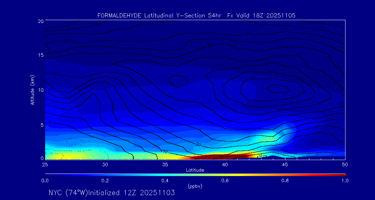
Task: Click latitude axis tick label 35
Action: tap(165, 164)
